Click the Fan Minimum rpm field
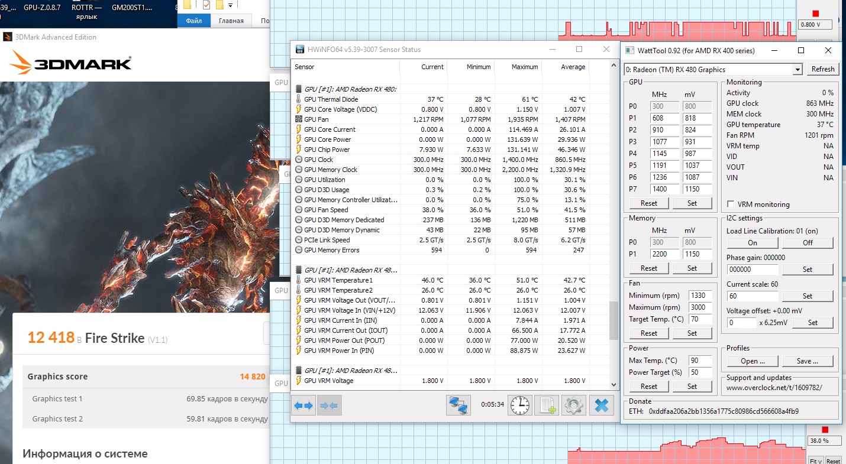 pos(700,296)
